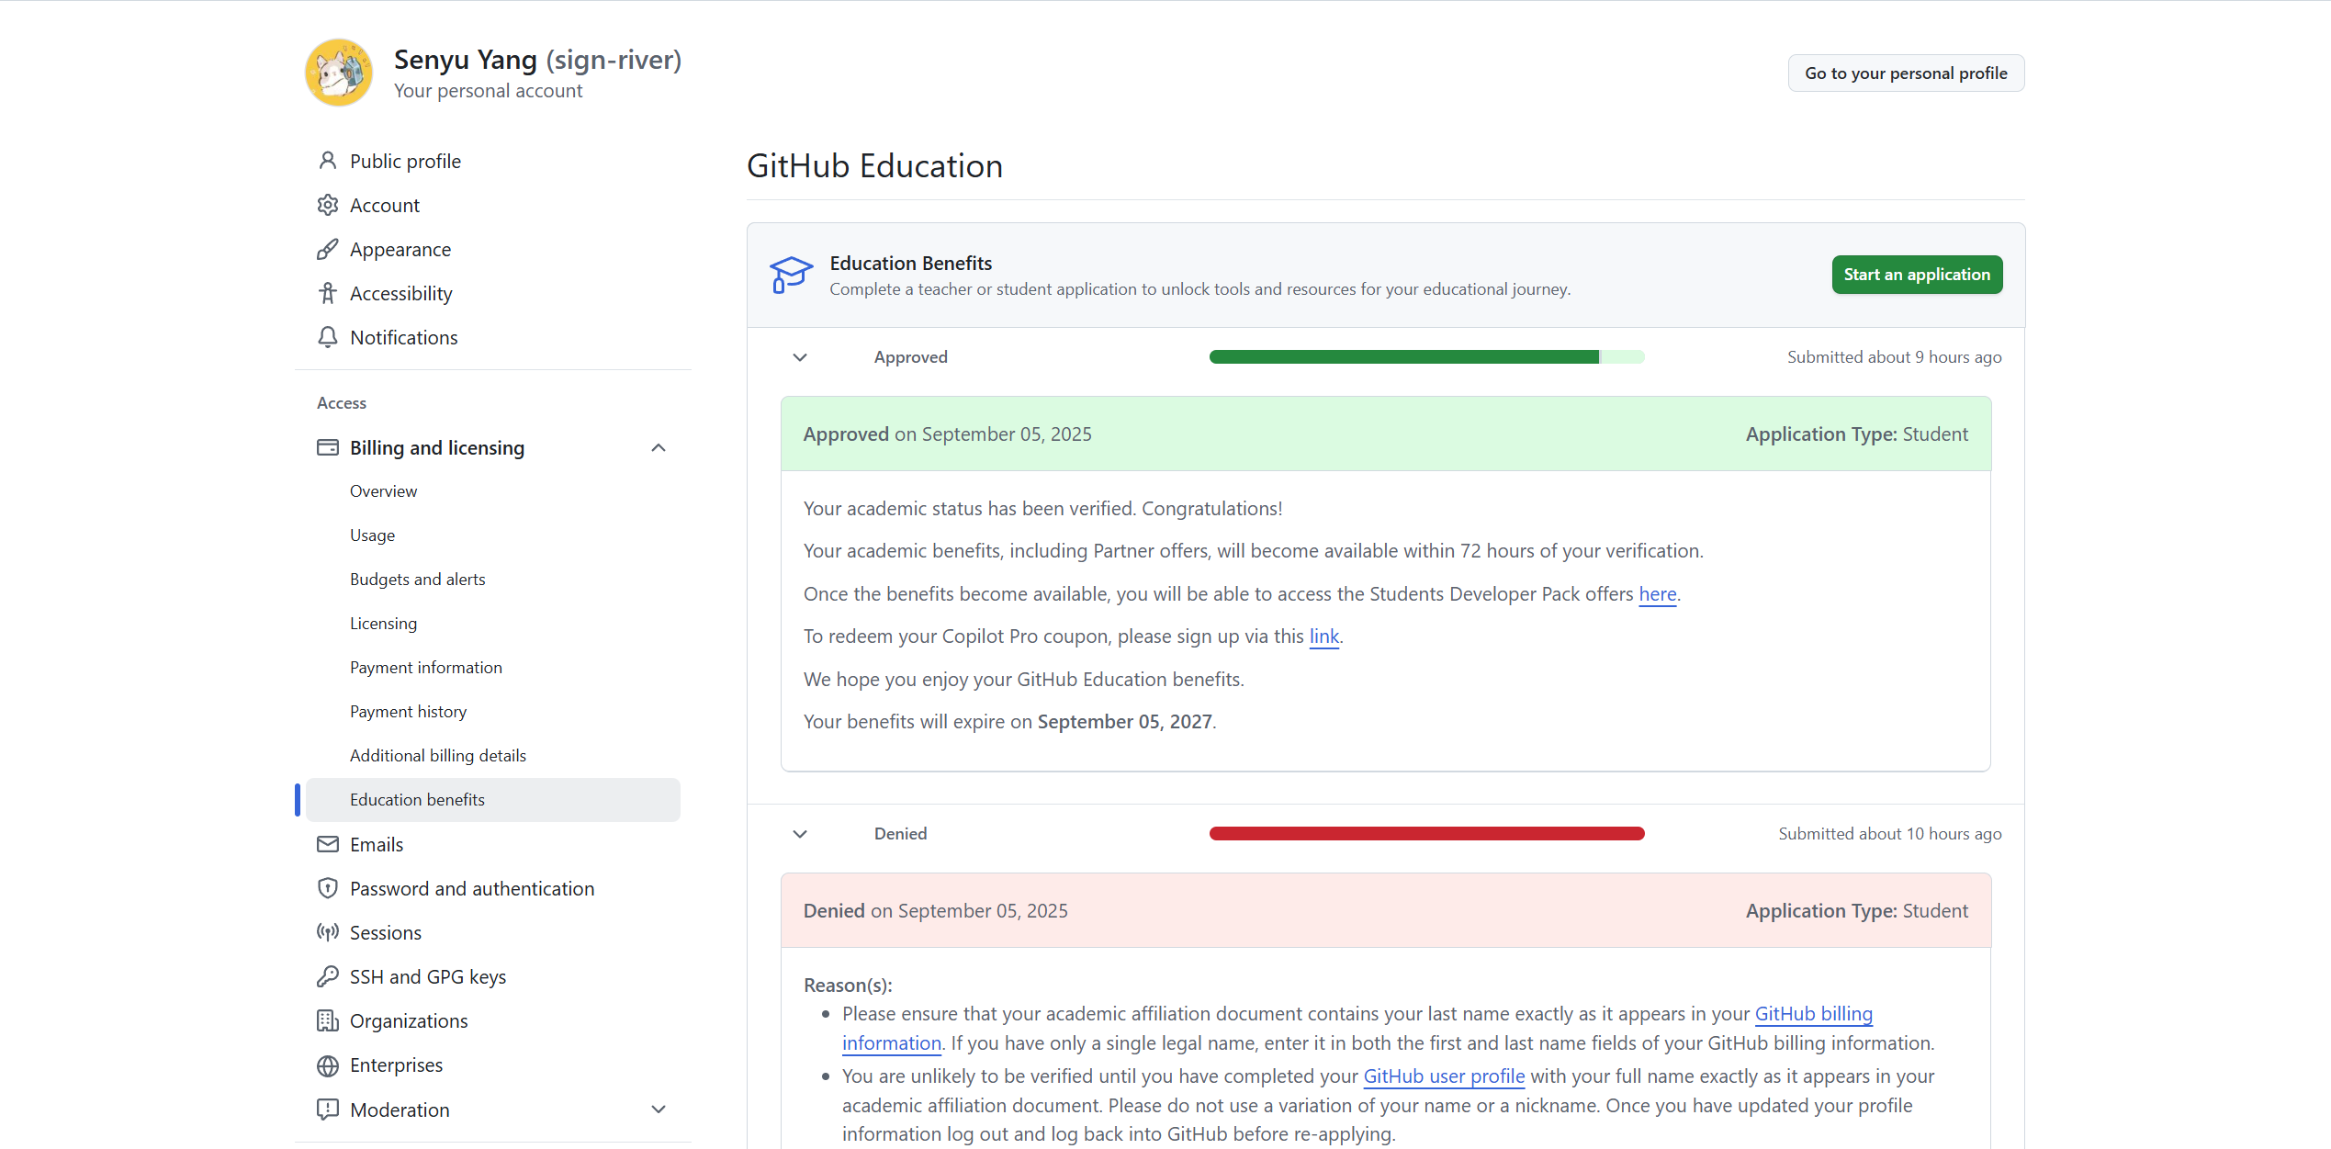The image size is (2331, 1149).
Task: Click the Senyu Yang (sign-river) account name
Action: (537, 60)
